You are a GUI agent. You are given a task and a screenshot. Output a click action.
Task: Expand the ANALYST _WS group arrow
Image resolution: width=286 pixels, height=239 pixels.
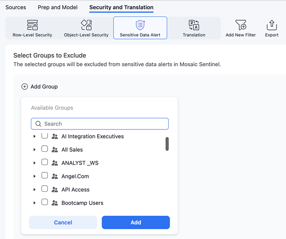[34, 163]
